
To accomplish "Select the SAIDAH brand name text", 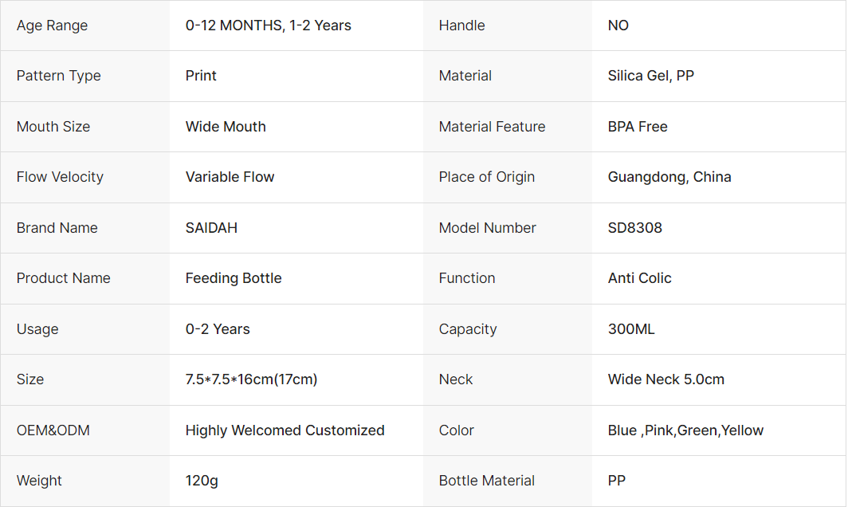I will coord(211,228).
